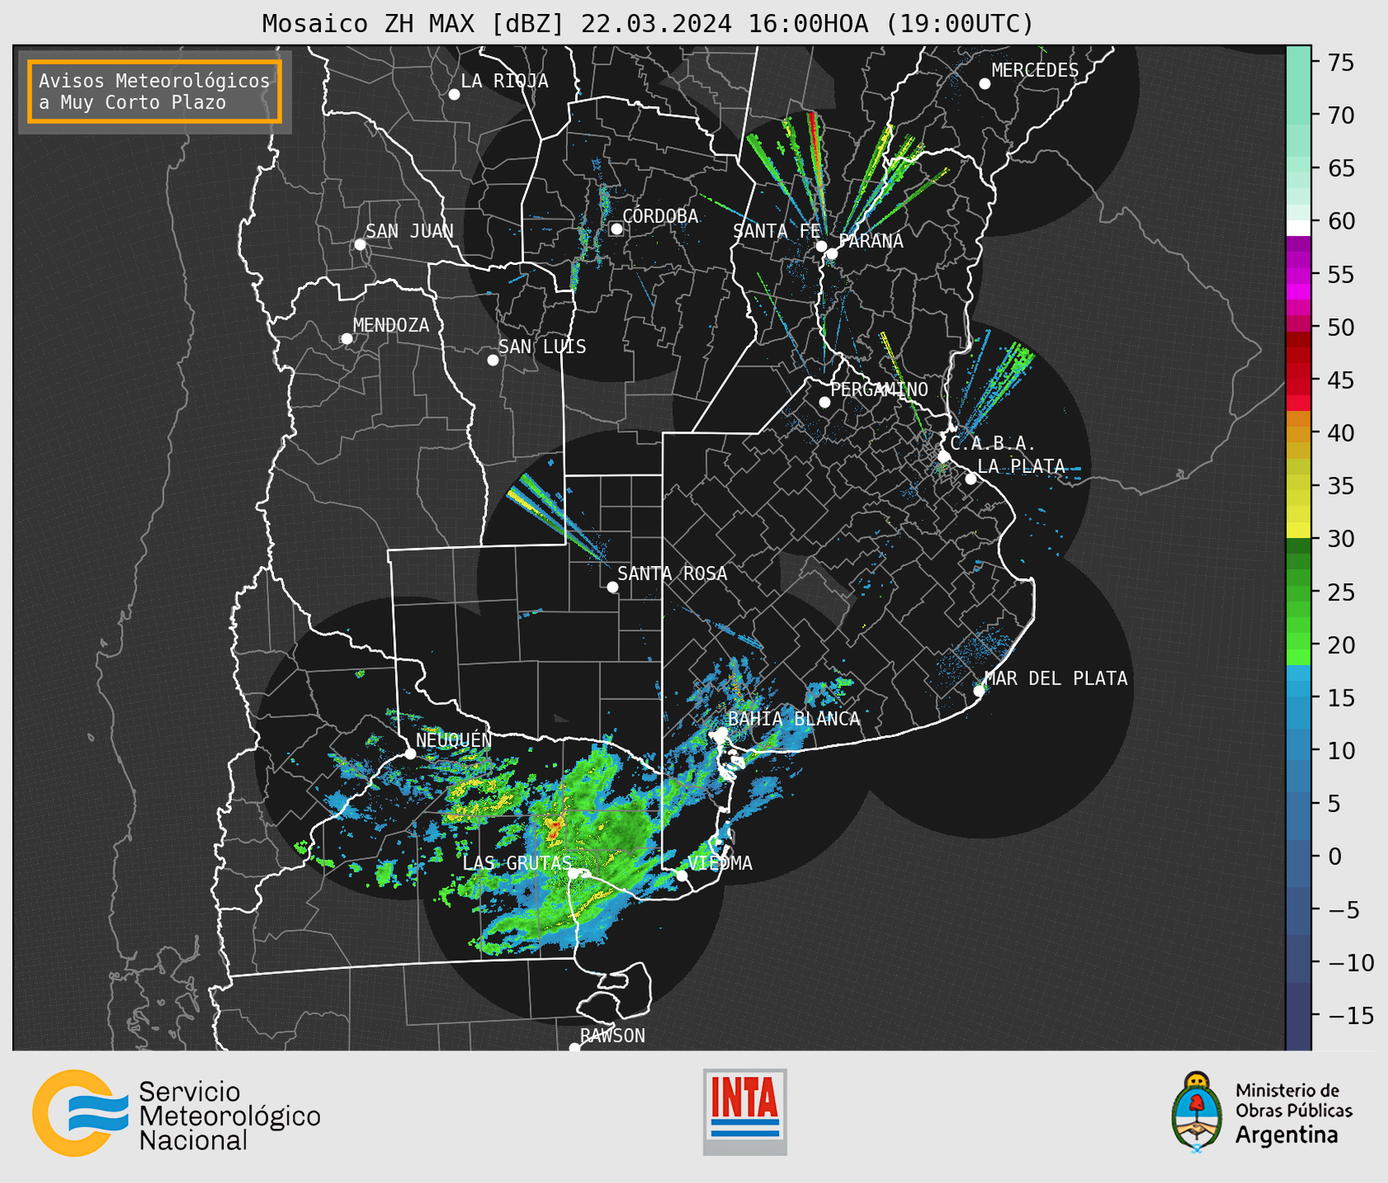
Task: Click the Argentina text in ministry logo
Action: coord(1286,1135)
